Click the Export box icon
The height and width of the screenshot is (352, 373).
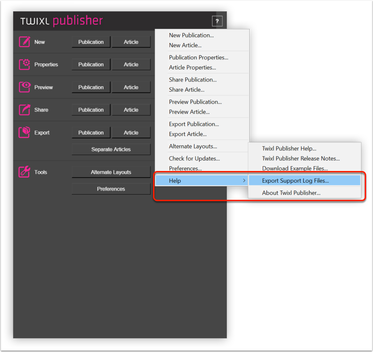click(24, 133)
